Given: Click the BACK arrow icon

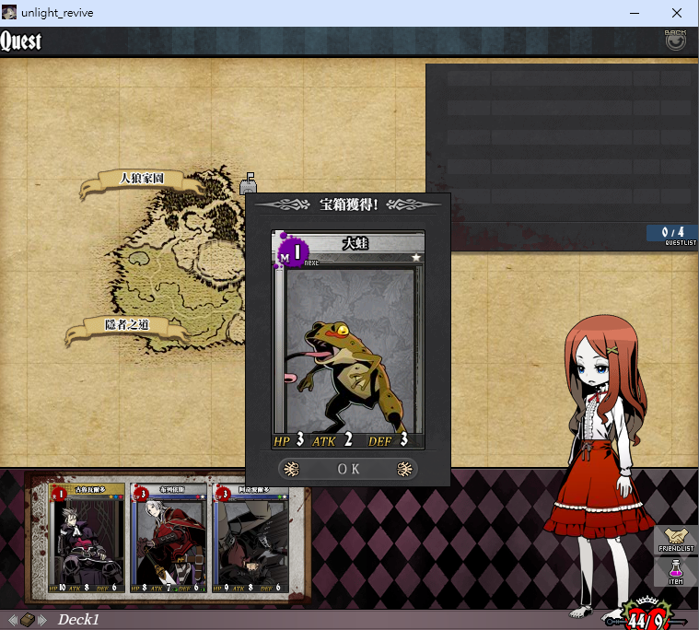Looking at the screenshot, I should click(675, 41).
